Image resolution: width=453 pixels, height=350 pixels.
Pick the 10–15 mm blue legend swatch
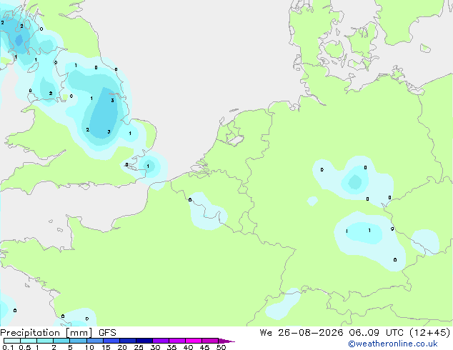coord(94,341)
